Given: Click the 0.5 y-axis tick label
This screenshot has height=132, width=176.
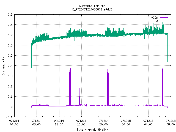Looking at the screenshot, I should point(10,56).
